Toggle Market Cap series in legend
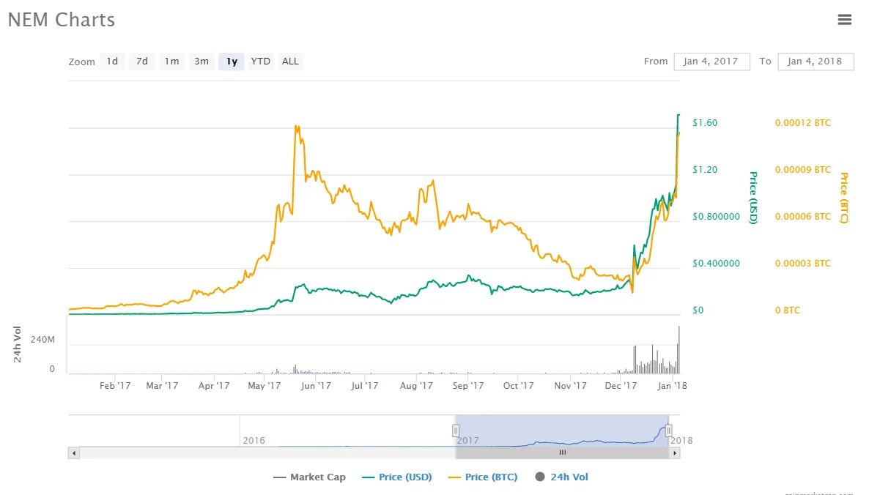This screenshot has height=495, width=869. 309,477
